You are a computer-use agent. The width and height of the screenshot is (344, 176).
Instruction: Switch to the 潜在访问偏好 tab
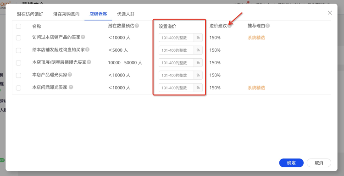pyautogui.click(x=30, y=14)
